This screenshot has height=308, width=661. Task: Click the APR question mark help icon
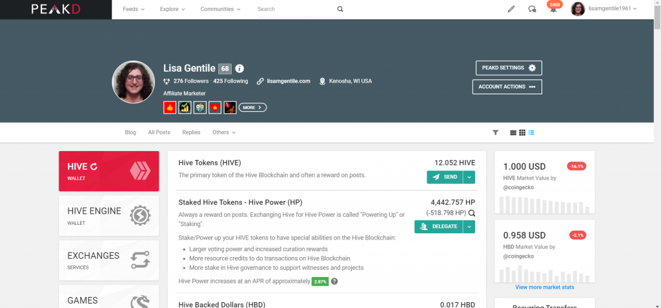tap(334, 282)
